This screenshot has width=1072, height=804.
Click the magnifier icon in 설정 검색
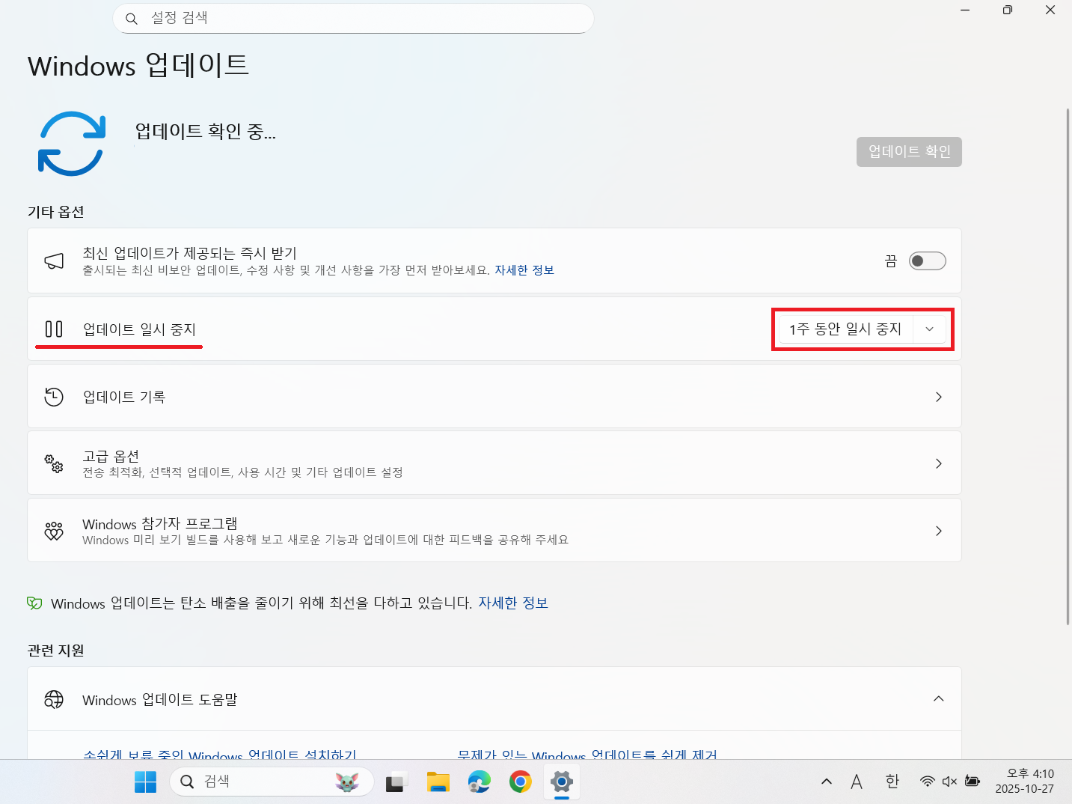point(132,19)
